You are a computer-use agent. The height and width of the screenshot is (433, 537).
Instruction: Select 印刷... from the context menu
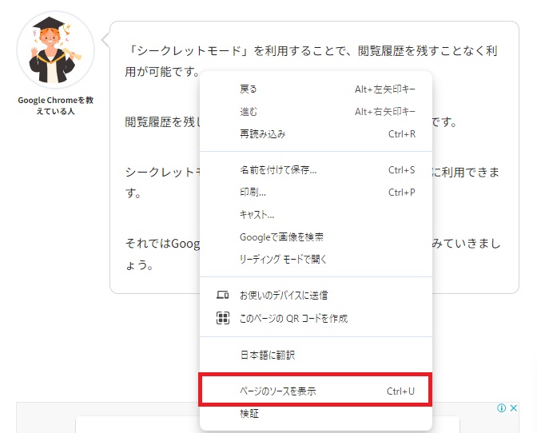[x=316, y=193]
